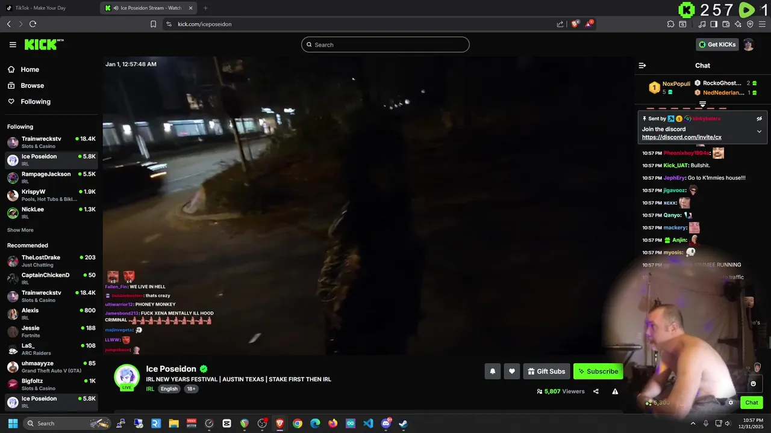The image size is (771, 433).
Task: Open TheLostDrake recommended channel
Action: [x=51, y=261]
